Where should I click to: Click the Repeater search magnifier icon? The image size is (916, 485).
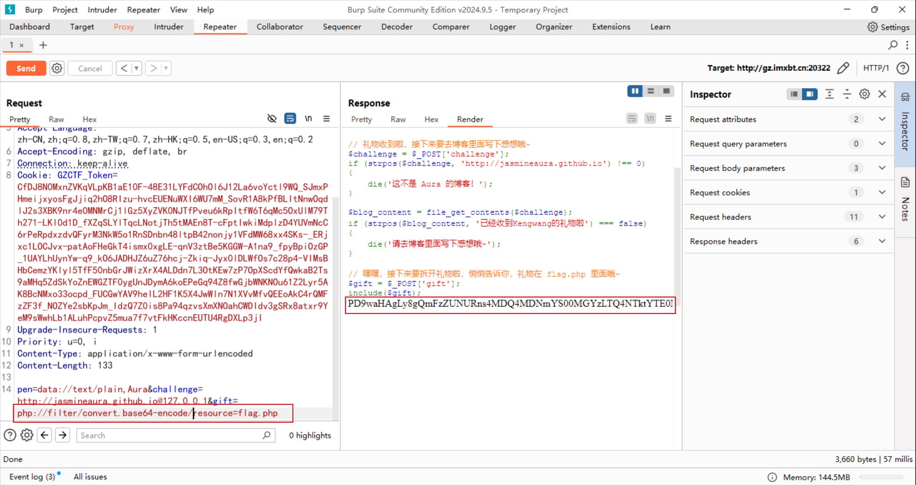(x=893, y=45)
